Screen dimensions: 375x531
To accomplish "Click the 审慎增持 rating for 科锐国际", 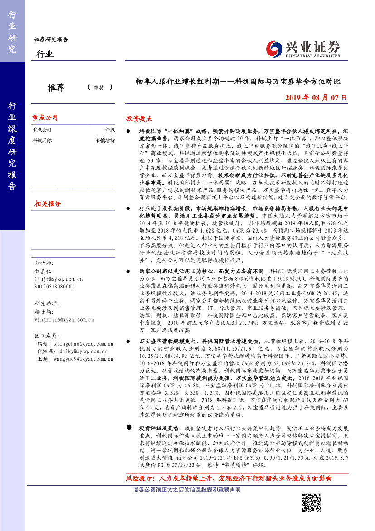I will tap(105, 141).
